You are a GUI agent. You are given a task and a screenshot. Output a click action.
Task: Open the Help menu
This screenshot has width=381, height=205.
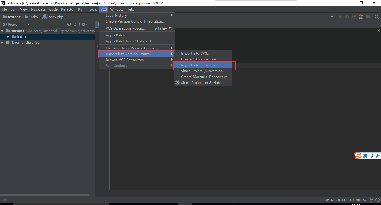(x=130, y=9)
